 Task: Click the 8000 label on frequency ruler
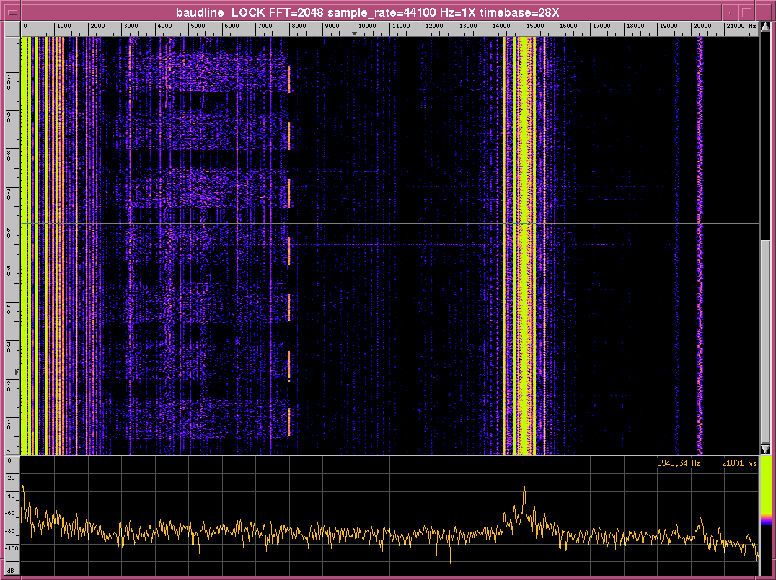[299, 26]
